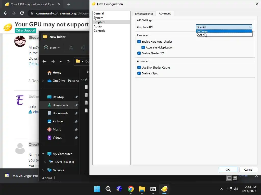Open Chrome from the taskbar
Image resolution: width=261 pixels, height=195 pixels.
coord(131,189)
